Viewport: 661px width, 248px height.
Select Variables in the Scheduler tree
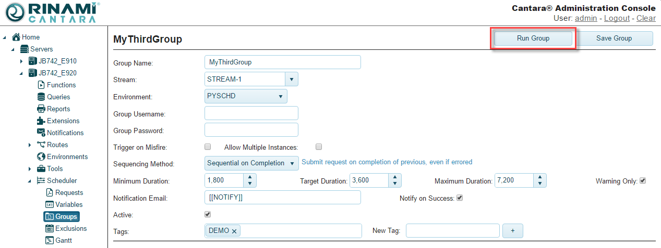[x=69, y=204]
